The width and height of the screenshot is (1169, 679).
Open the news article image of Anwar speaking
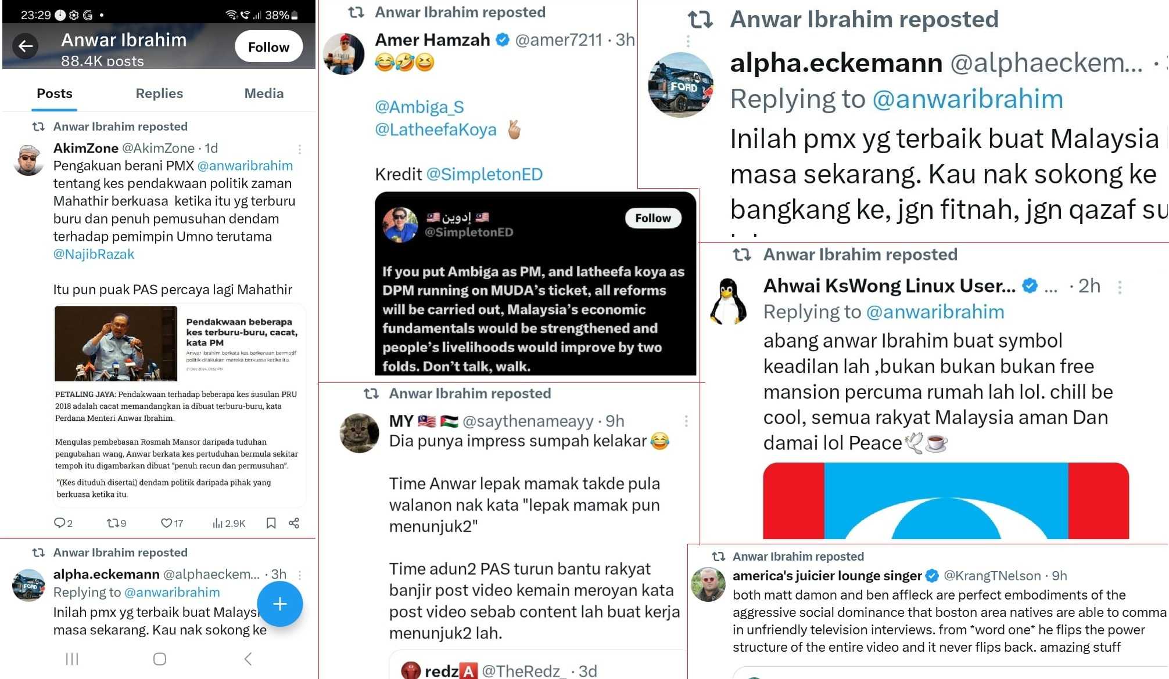coord(116,344)
